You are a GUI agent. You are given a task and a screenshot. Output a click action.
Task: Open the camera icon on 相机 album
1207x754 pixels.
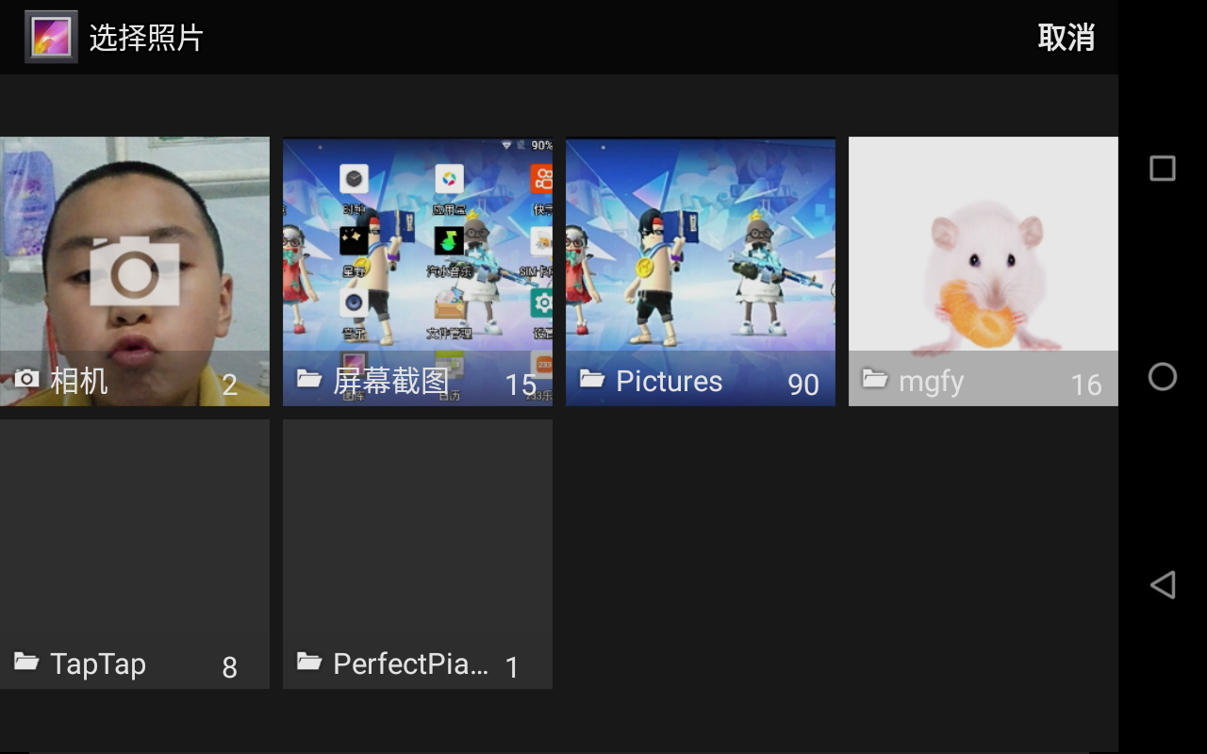pos(135,272)
